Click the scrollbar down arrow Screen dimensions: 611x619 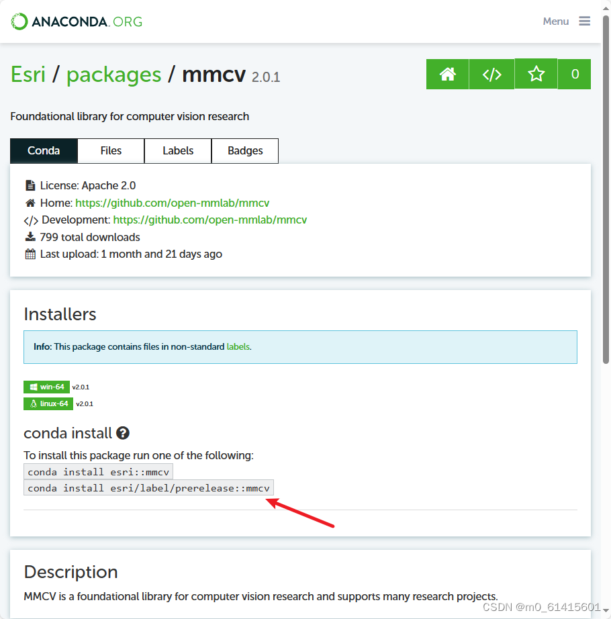[606, 611]
